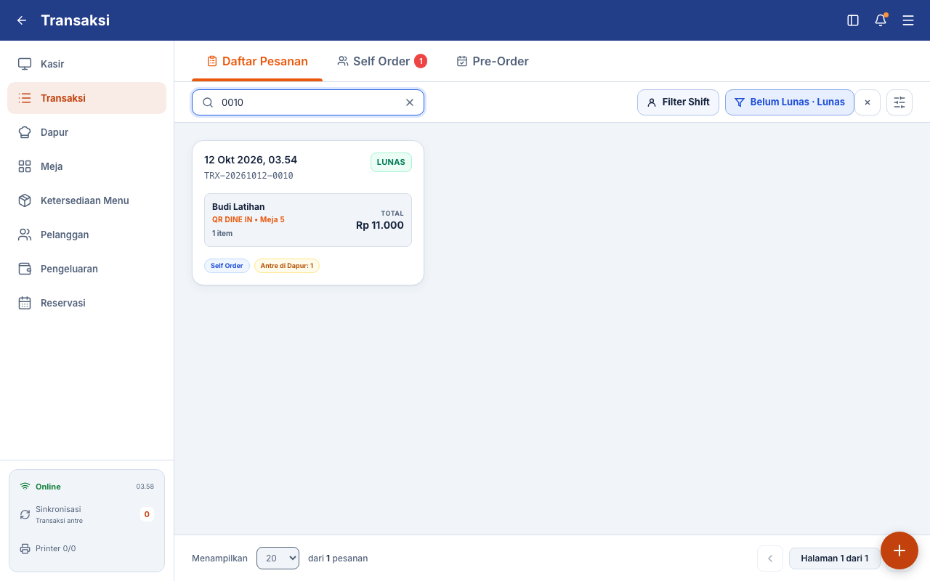Screen dimensions: 930x581
Task: Switch to the Pre-Order tab
Action: (493, 61)
